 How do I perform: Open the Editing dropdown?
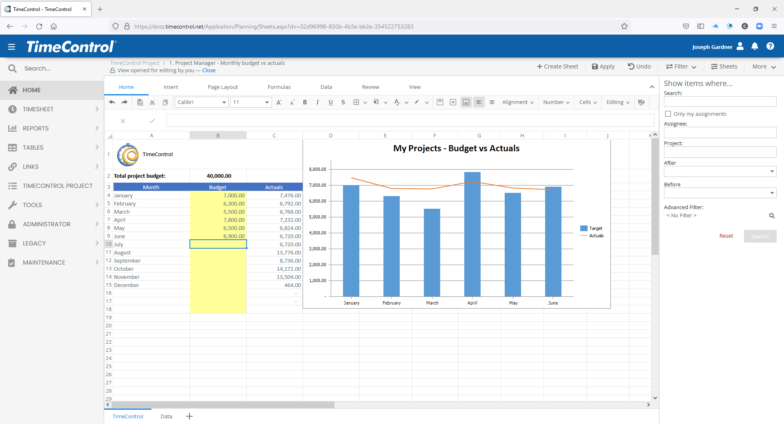tap(618, 102)
